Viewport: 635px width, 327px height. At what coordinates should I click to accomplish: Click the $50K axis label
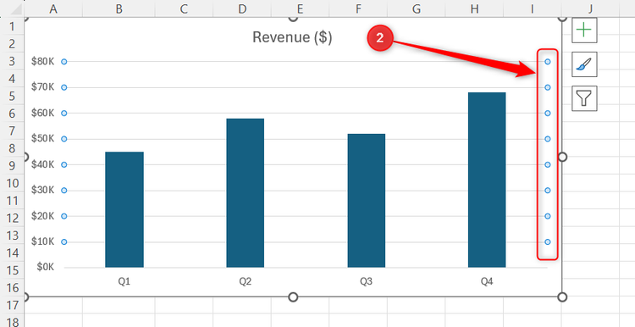coord(43,139)
